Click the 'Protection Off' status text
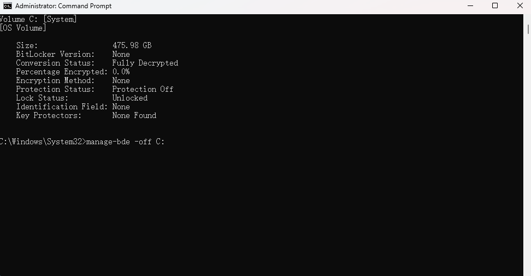Screen dimensions: 531x276 [x=143, y=89]
